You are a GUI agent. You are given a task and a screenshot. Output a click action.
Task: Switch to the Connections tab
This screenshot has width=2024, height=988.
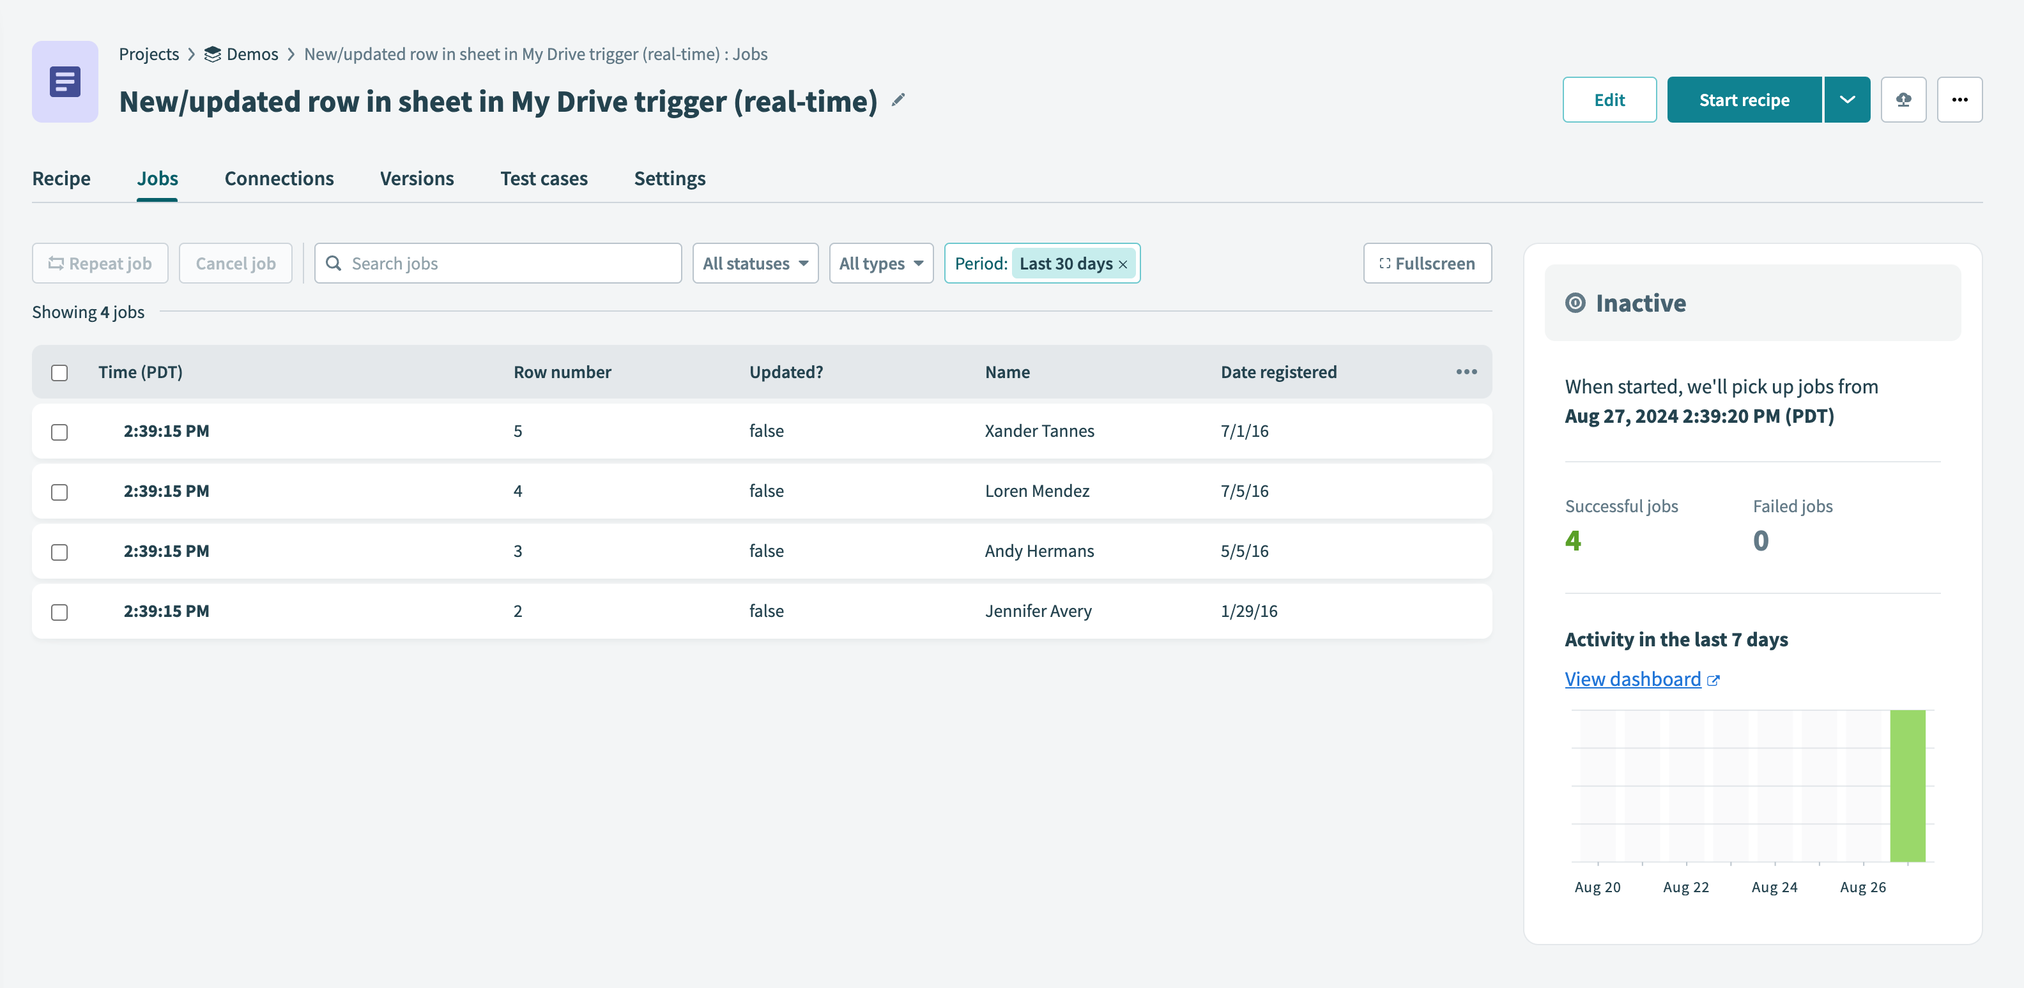(279, 178)
